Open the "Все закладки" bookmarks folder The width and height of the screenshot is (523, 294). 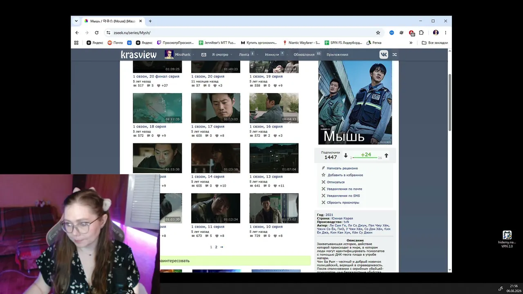(x=435, y=42)
